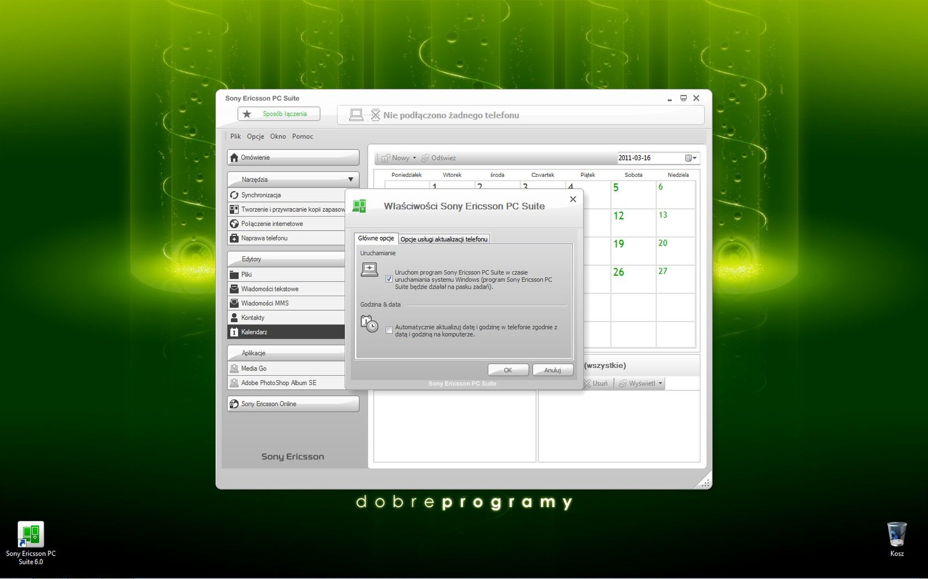The height and width of the screenshot is (579, 928).
Task: Click the Uruchamianie startup computer icon
Action: coord(370,270)
